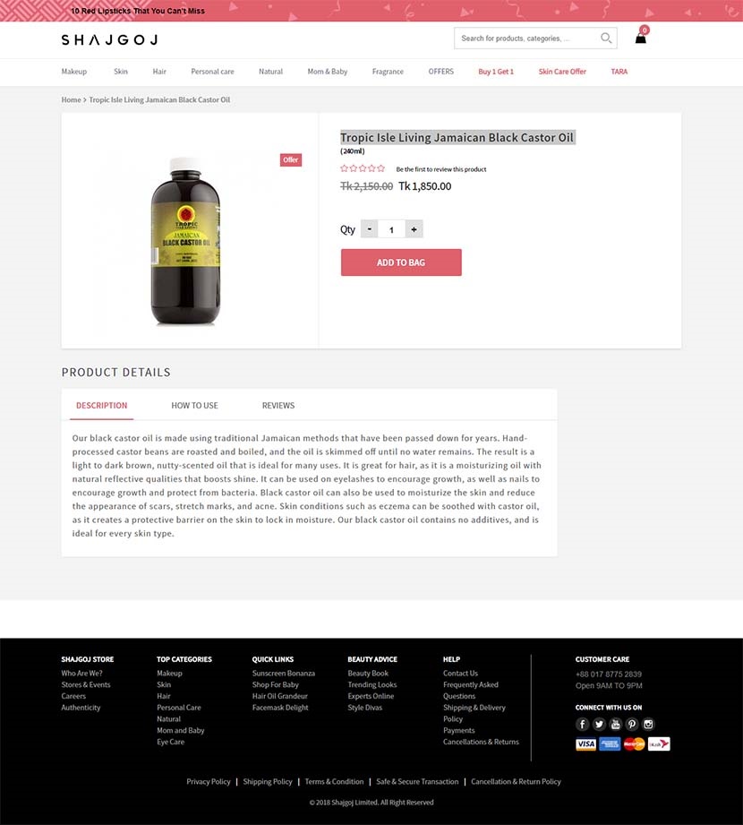
Task: Focus the product search field
Action: (x=526, y=38)
